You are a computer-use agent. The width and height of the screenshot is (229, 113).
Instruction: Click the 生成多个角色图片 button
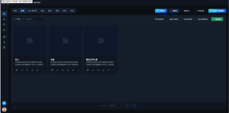click(217, 11)
